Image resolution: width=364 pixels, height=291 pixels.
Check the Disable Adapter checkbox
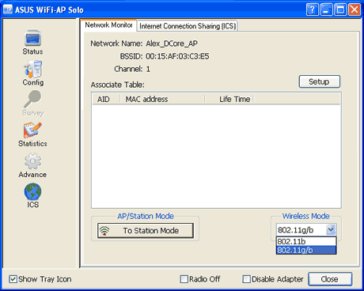click(x=246, y=279)
